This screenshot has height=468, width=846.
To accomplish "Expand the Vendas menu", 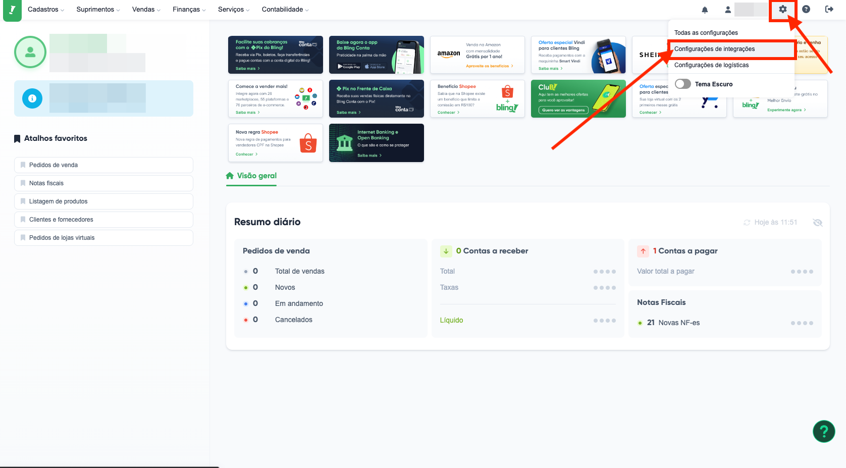I will pyautogui.click(x=146, y=10).
